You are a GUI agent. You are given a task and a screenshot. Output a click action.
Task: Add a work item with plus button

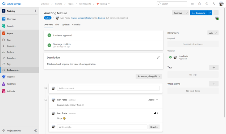tap(214, 84)
